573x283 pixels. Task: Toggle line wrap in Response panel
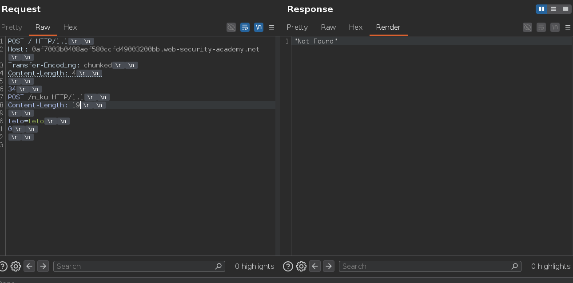(x=541, y=27)
